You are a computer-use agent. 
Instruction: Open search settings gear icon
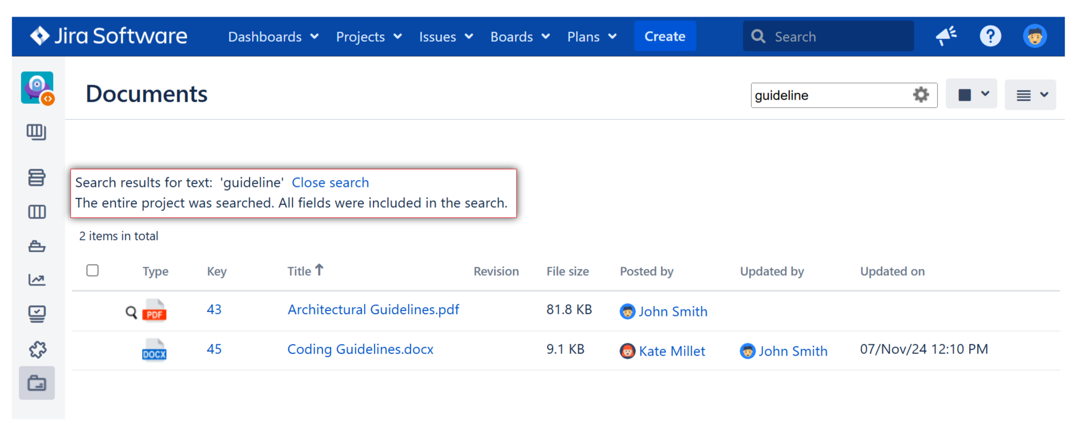coord(920,95)
